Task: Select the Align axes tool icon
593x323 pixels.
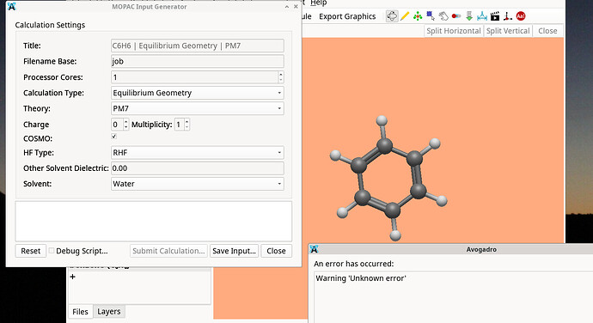Action: click(x=508, y=16)
